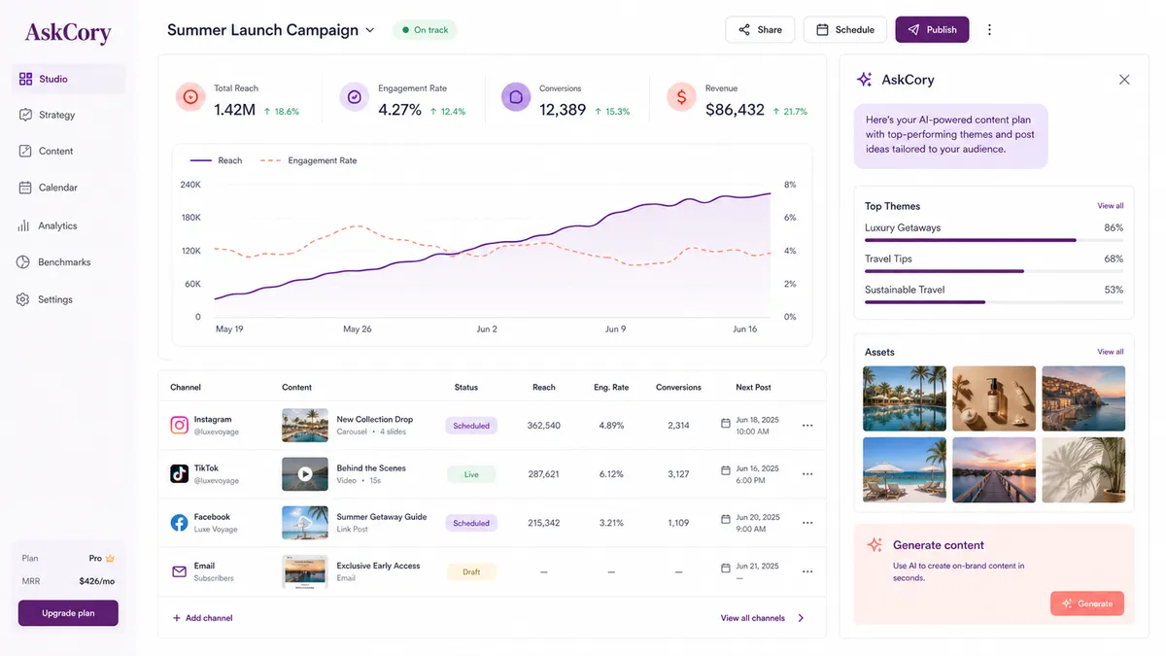Open New Collection Drop thumbnail
Image resolution: width=1166 pixels, height=656 pixels.
coord(305,425)
